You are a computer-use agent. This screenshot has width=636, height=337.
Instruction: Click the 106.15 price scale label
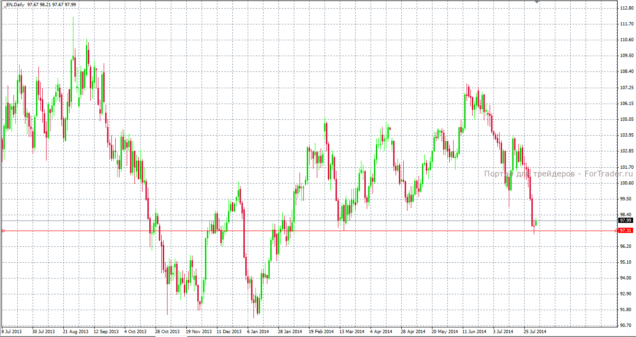coord(626,104)
